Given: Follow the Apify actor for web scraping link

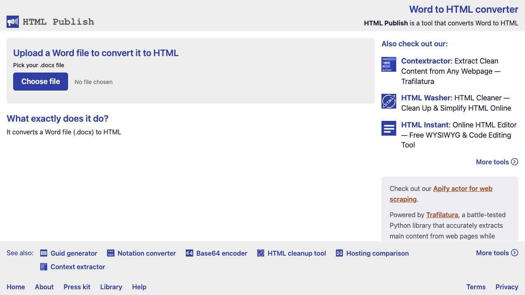Looking at the screenshot, I should 463,189.
